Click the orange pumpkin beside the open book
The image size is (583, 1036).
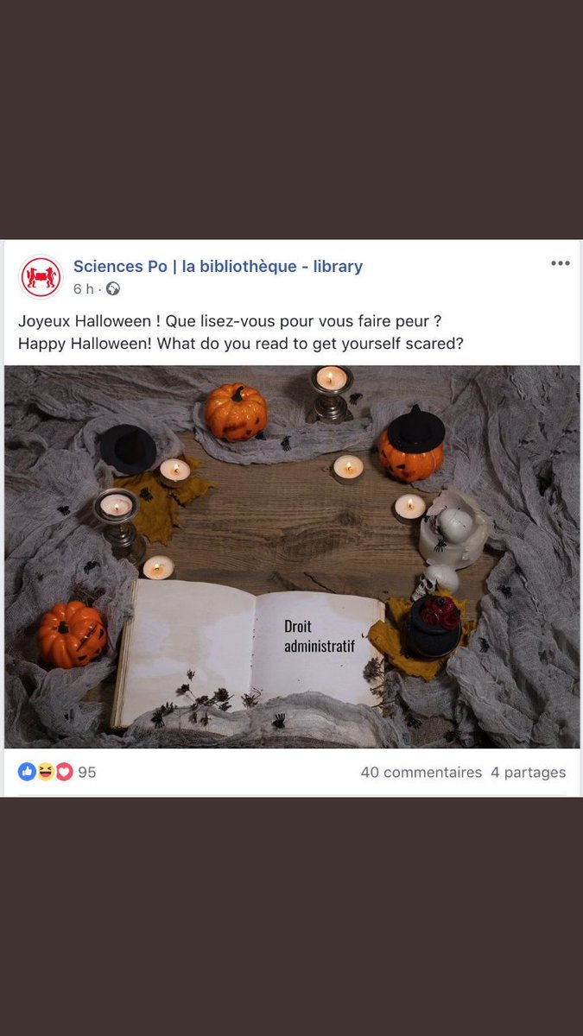[x=72, y=634]
